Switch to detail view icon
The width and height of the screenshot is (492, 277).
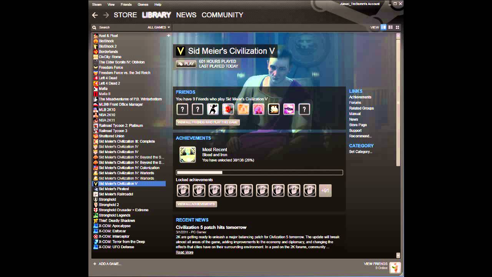click(x=383, y=27)
